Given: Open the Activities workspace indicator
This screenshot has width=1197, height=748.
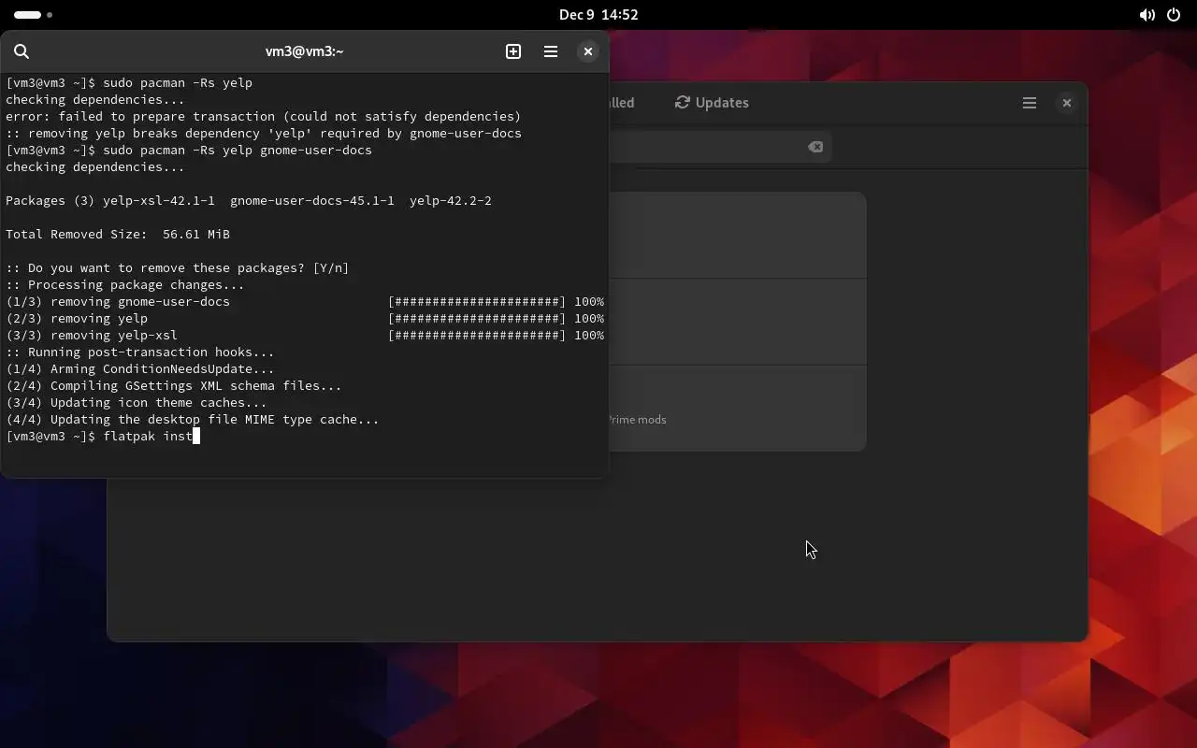Looking at the screenshot, I should (34, 15).
